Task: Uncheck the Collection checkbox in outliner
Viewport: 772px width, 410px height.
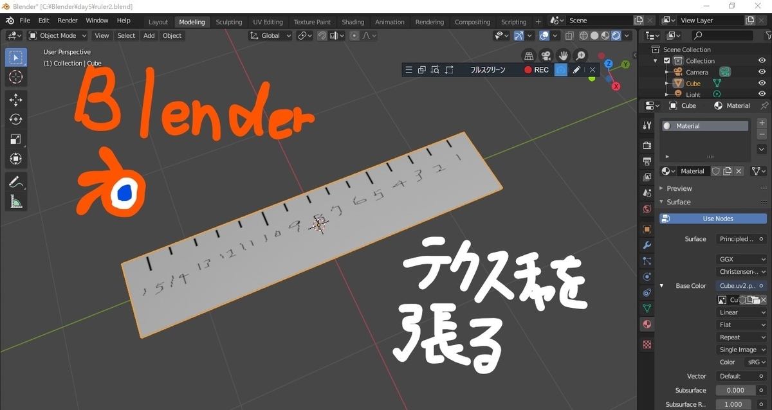Action: coord(667,61)
